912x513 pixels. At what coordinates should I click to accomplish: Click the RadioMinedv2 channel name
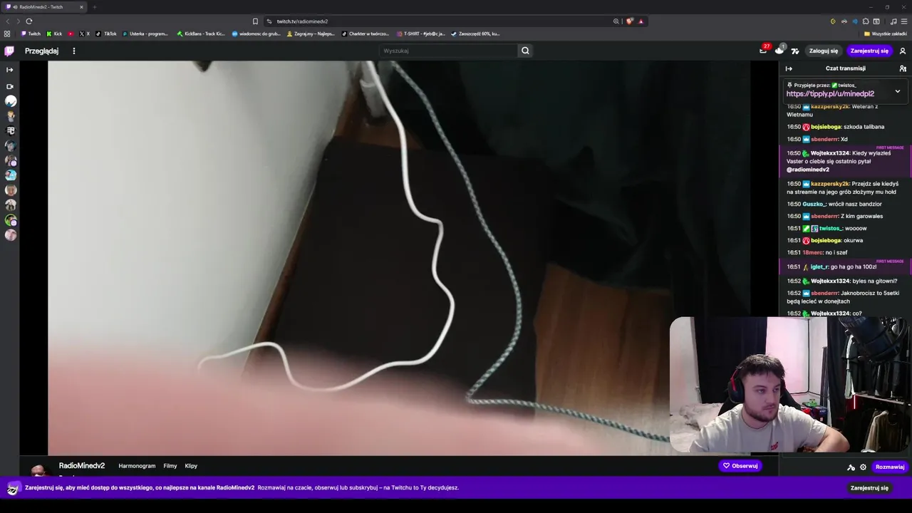[x=82, y=465]
